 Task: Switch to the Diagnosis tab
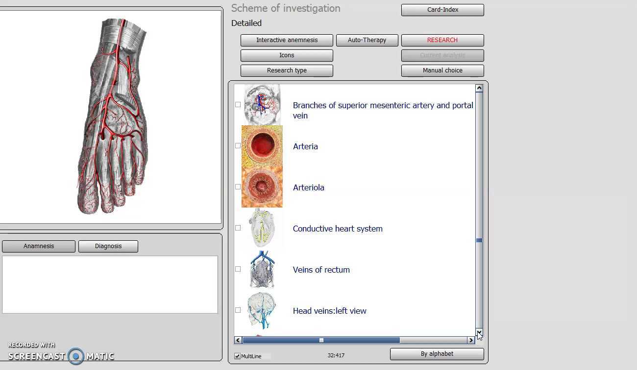108,246
